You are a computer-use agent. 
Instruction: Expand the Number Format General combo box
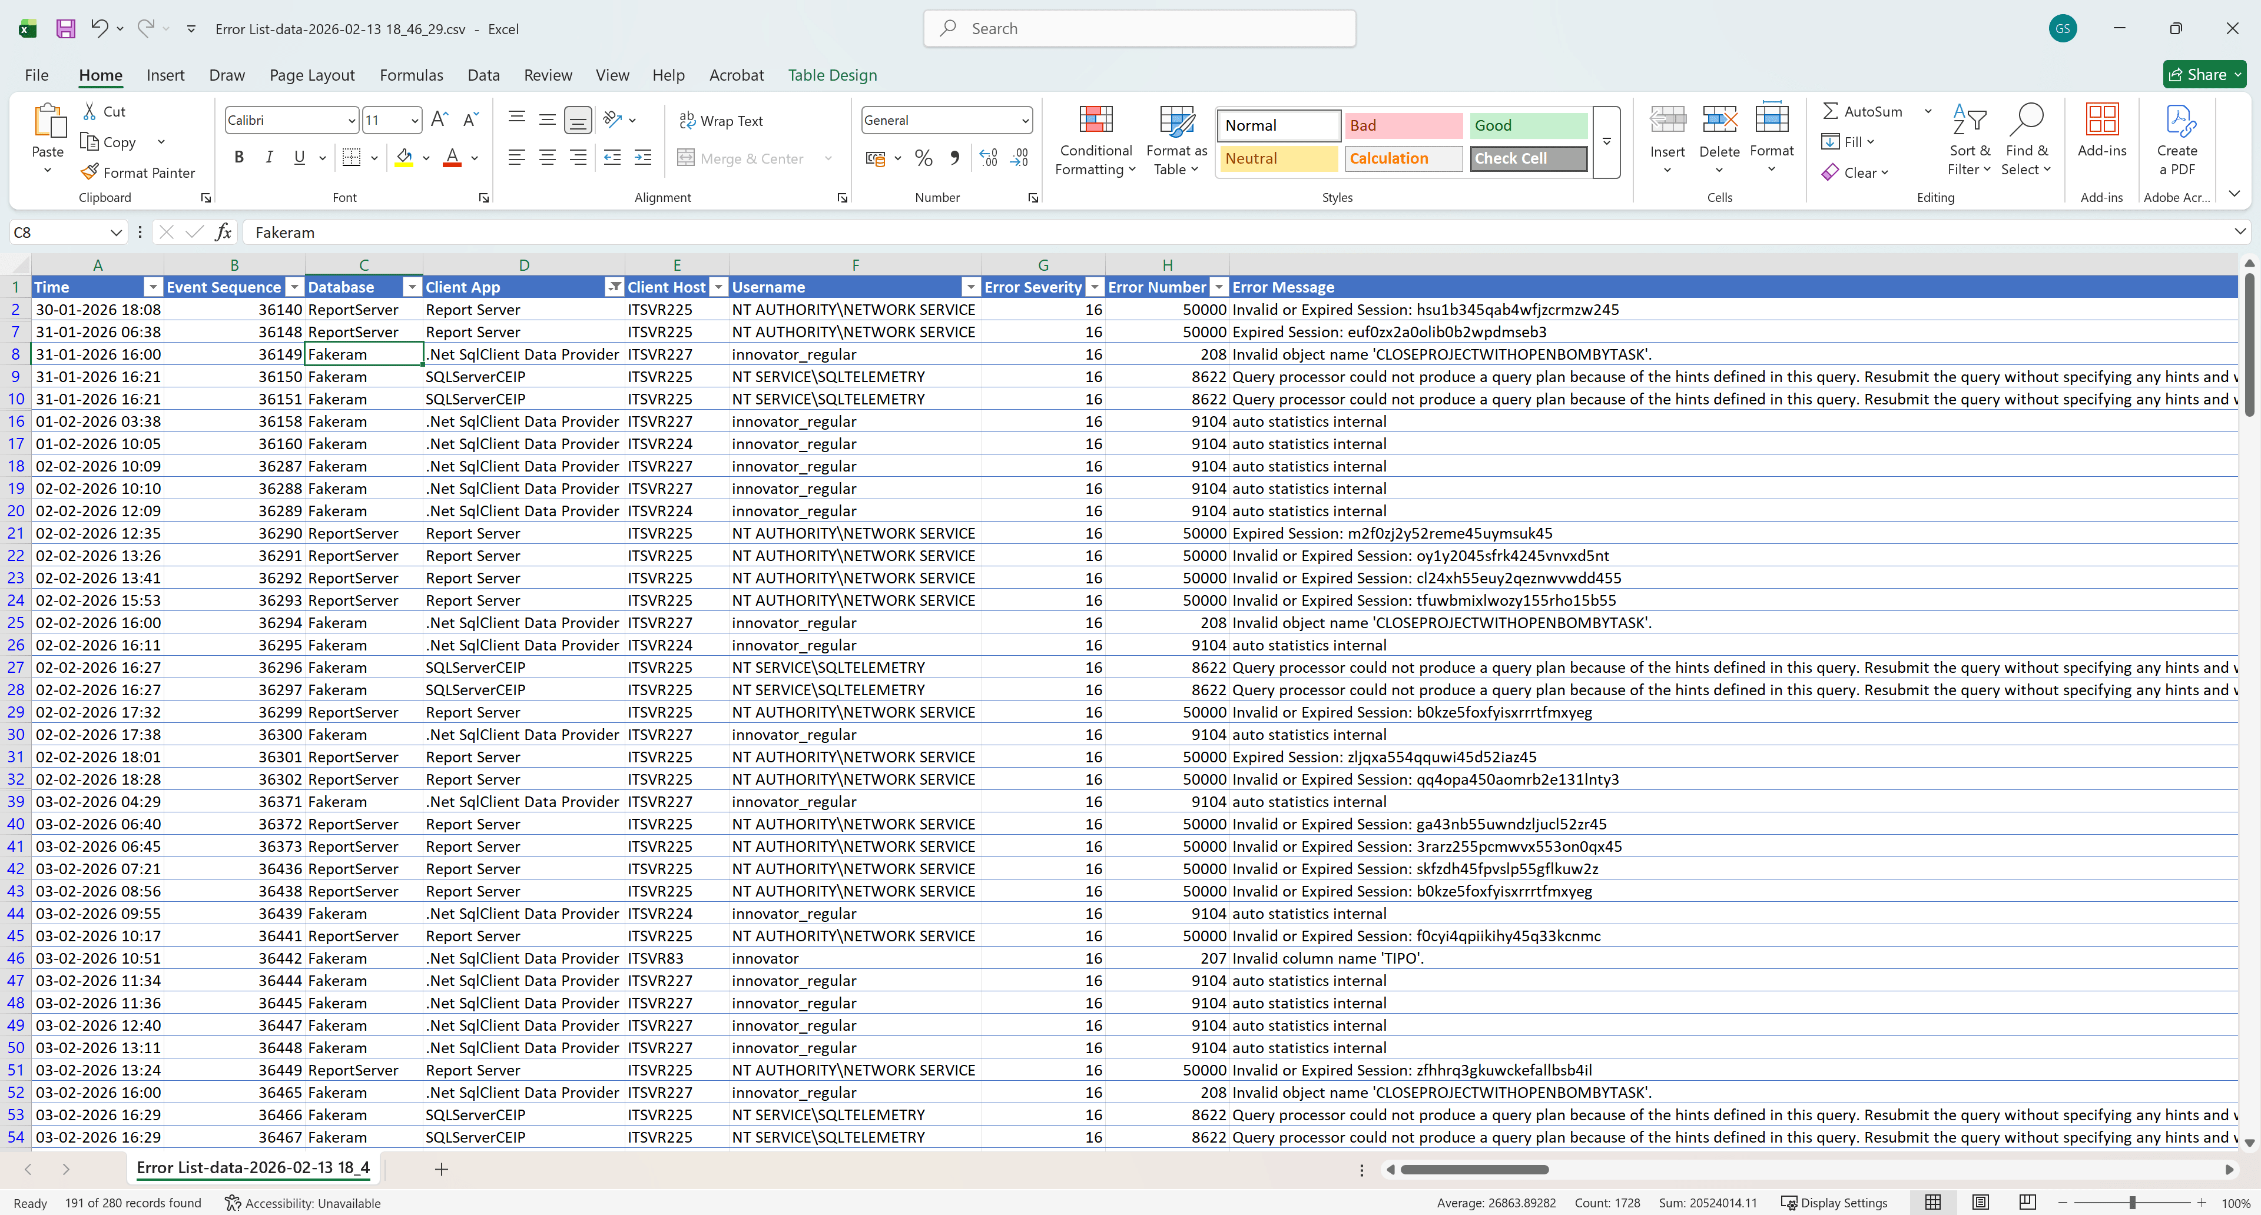tap(1025, 121)
